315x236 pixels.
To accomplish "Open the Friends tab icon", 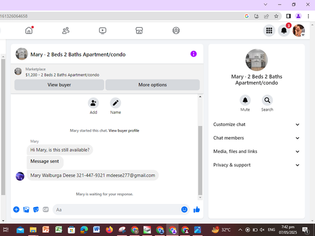I will (66, 31).
